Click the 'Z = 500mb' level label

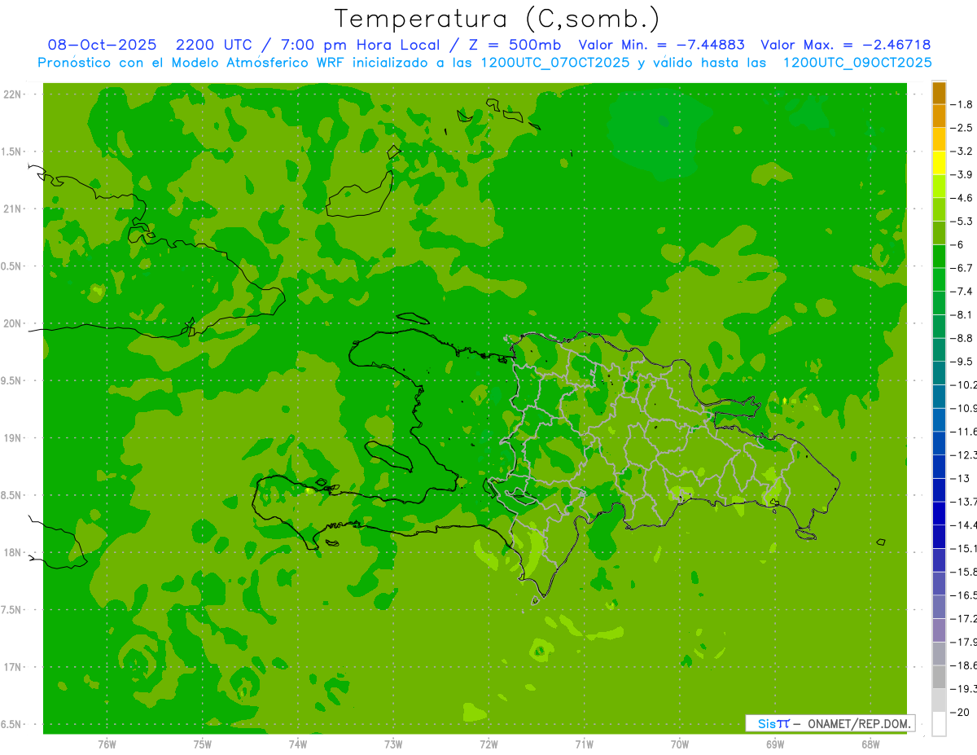[514, 45]
